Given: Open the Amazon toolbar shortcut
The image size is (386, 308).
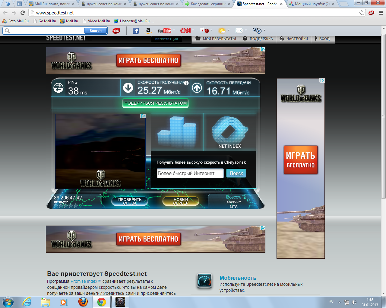Looking at the screenshot, I should click(148, 31).
